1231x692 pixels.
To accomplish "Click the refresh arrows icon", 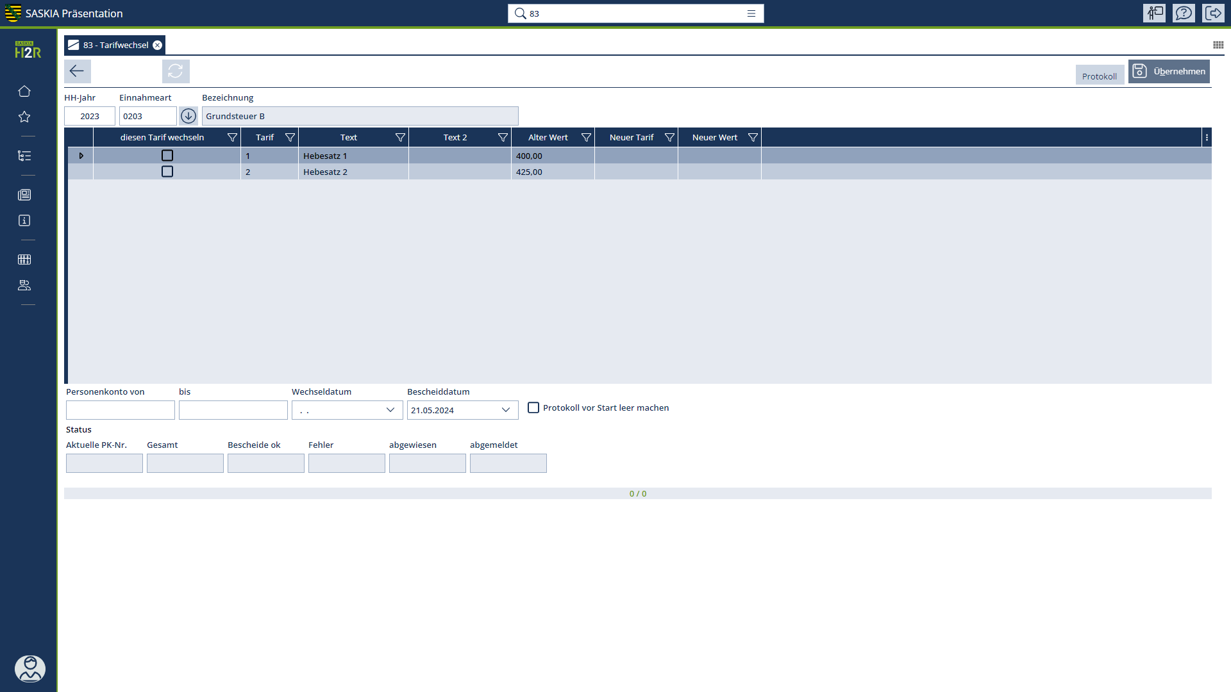I will point(176,71).
